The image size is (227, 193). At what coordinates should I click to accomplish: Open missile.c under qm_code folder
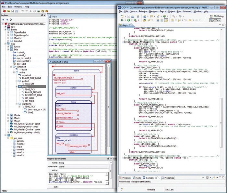tap(20, 143)
